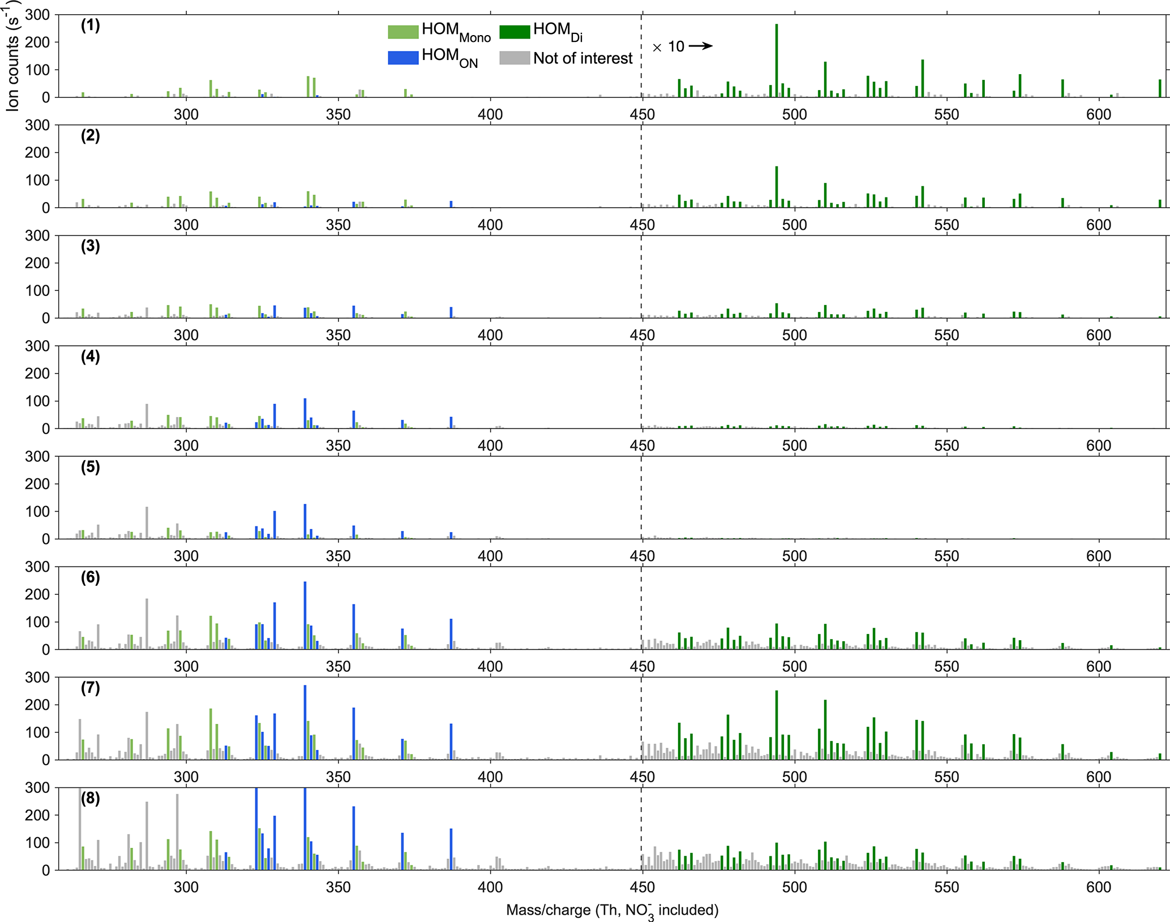Click the 450 tick label under panel 8
This screenshot has height=922, width=1170.
tap(641, 887)
